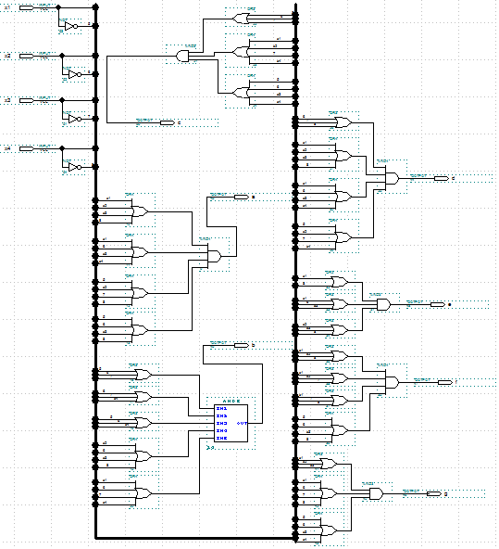499x549 pixels.
Task: Click the output pin labeled g
Action: tap(434, 493)
